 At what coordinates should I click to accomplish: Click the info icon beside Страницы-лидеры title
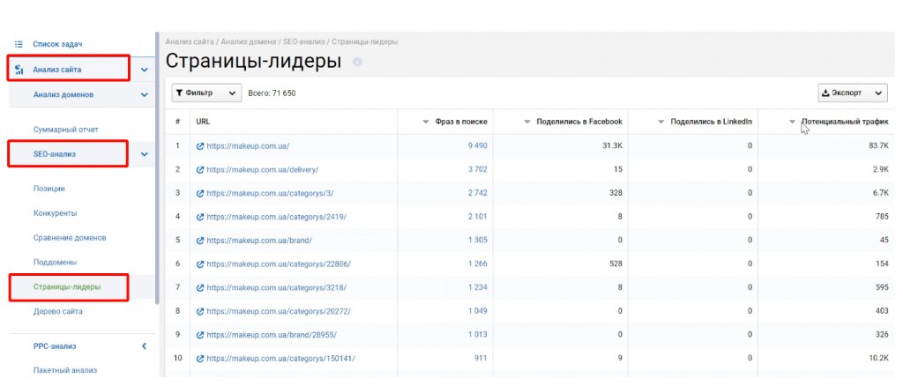(357, 62)
